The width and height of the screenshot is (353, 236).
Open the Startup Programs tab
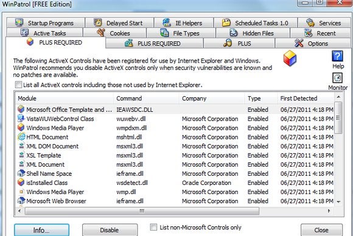[x=46, y=23]
